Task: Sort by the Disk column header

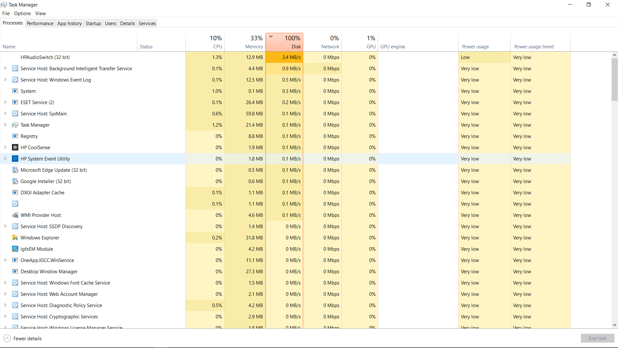Action: (284, 42)
